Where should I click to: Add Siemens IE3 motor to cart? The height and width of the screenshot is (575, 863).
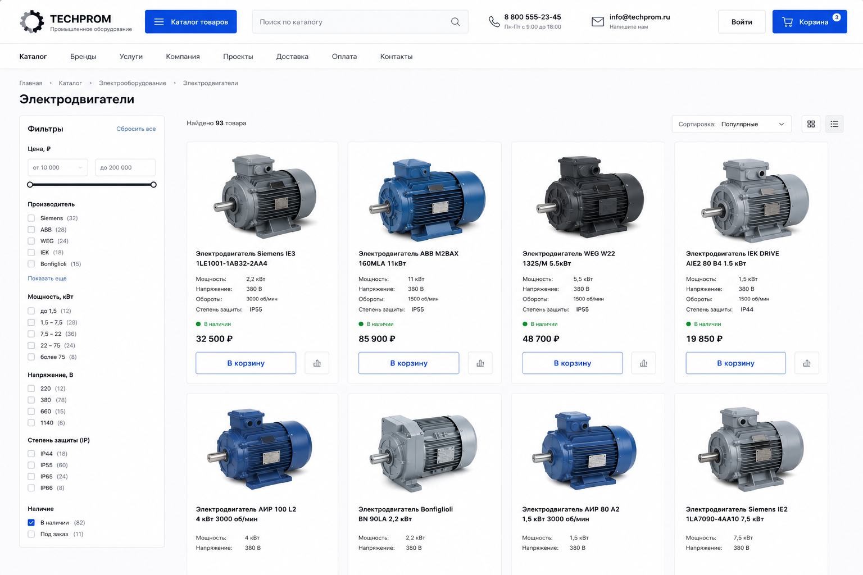tap(246, 363)
